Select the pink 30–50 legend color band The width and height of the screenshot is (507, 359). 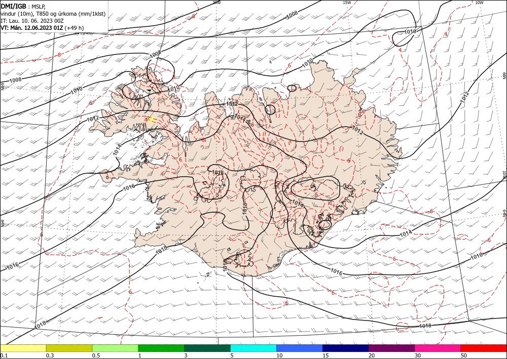point(438,348)
